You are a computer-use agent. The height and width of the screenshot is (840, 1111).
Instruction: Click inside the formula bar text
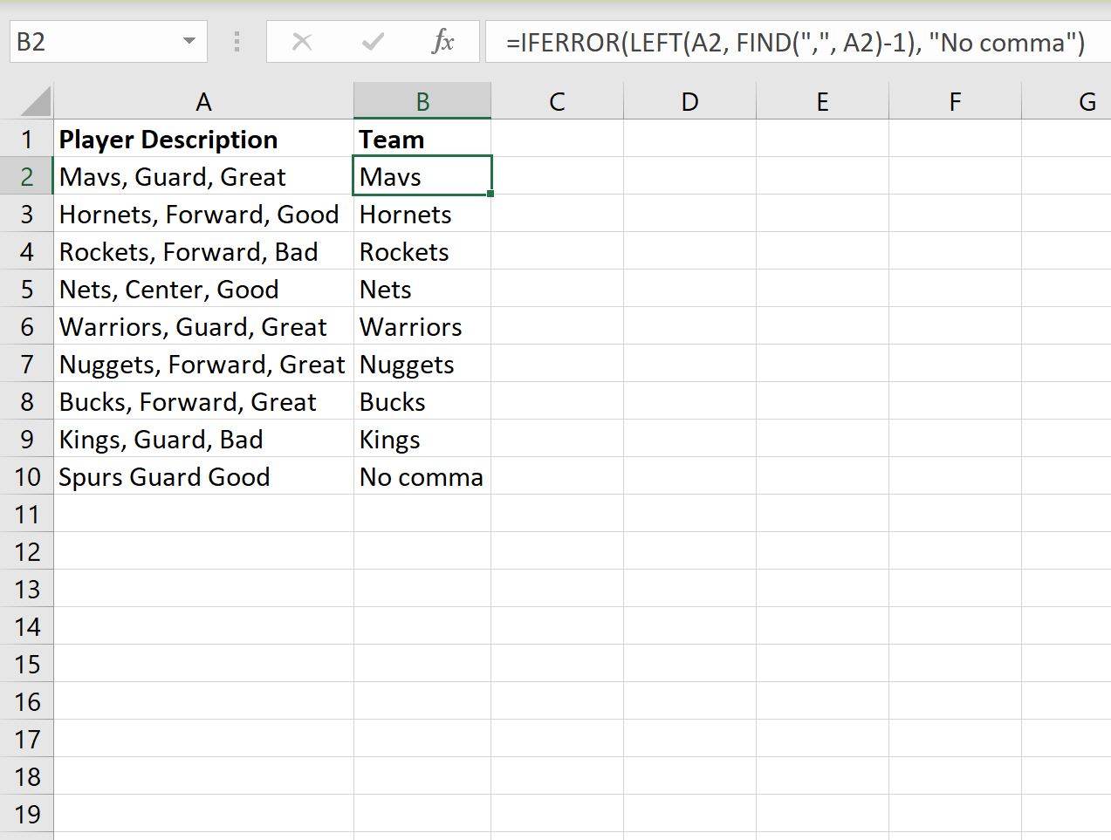[795, 42]
